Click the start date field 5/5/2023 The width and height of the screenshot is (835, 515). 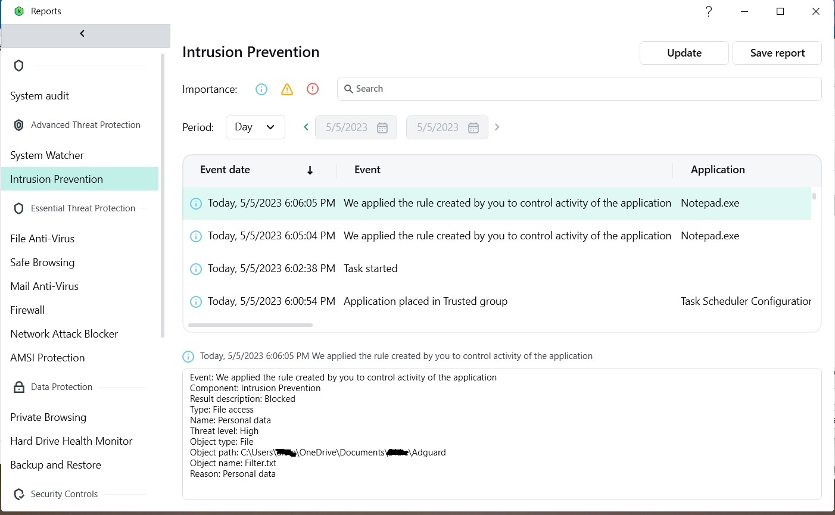pyautogui.click(x=356, y=127)
